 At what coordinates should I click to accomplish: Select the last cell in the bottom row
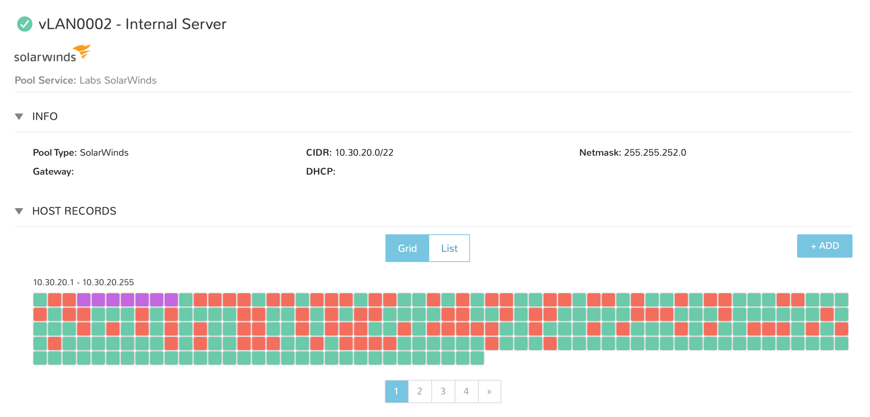click(477, 358)
